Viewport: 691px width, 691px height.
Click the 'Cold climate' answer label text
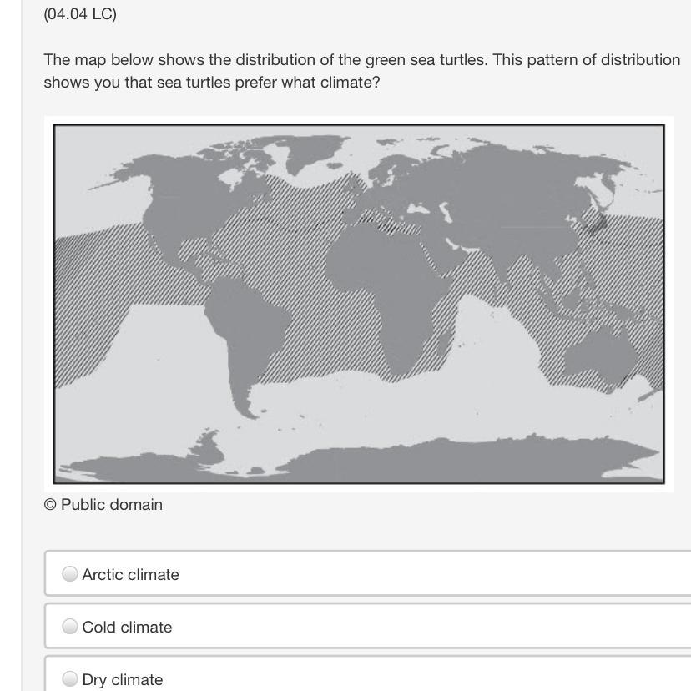[x=127, y=627]
